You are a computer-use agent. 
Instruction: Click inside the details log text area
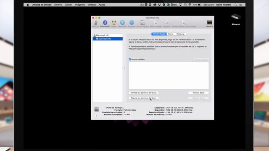point(169,75)
